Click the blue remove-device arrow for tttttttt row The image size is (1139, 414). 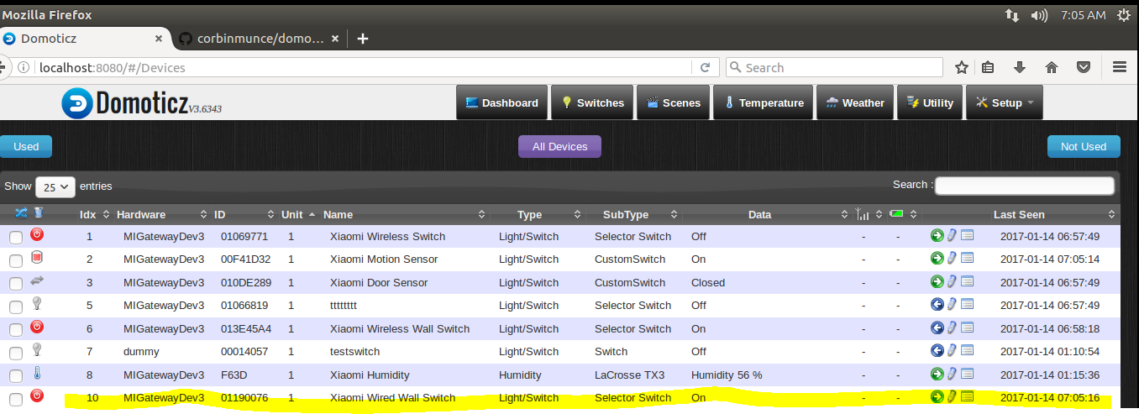tap(937, 305)
